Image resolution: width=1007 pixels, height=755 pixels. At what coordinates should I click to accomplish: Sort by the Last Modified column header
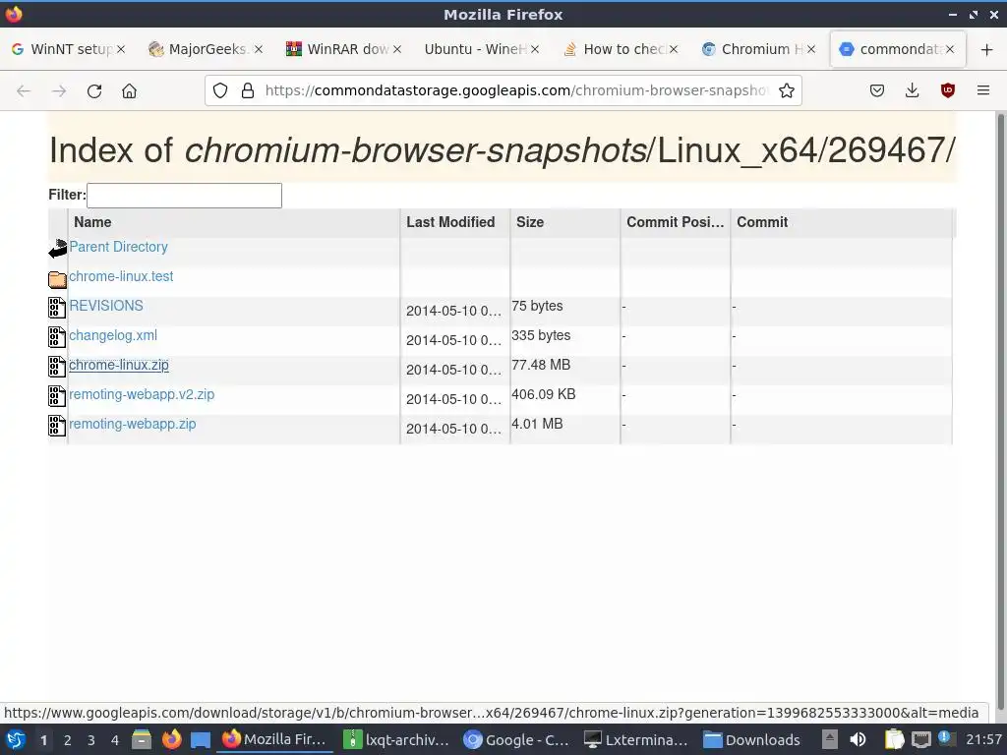point(455,222)
